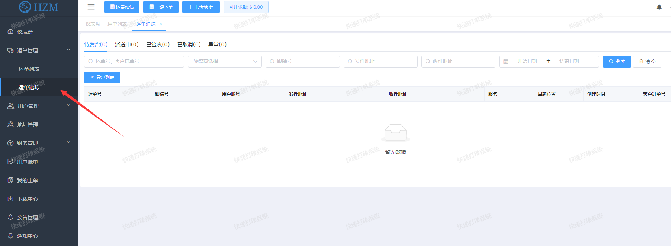Viewport: 671px width, 246px height.
Task: Open the 物流商选择 dropdown
Action: (225, 62)
